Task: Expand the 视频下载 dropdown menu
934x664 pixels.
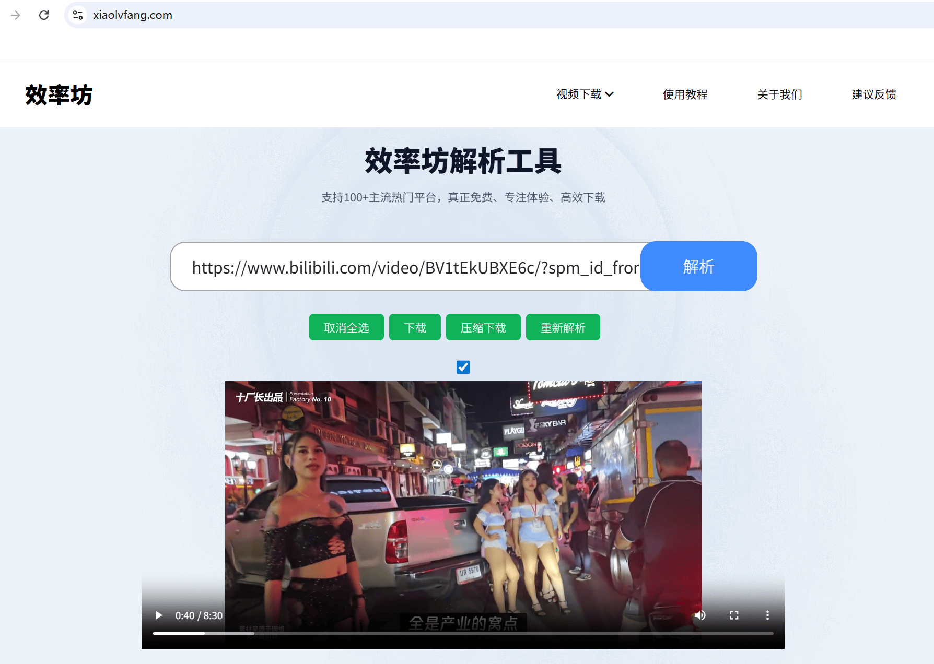Action: (585, 94)
